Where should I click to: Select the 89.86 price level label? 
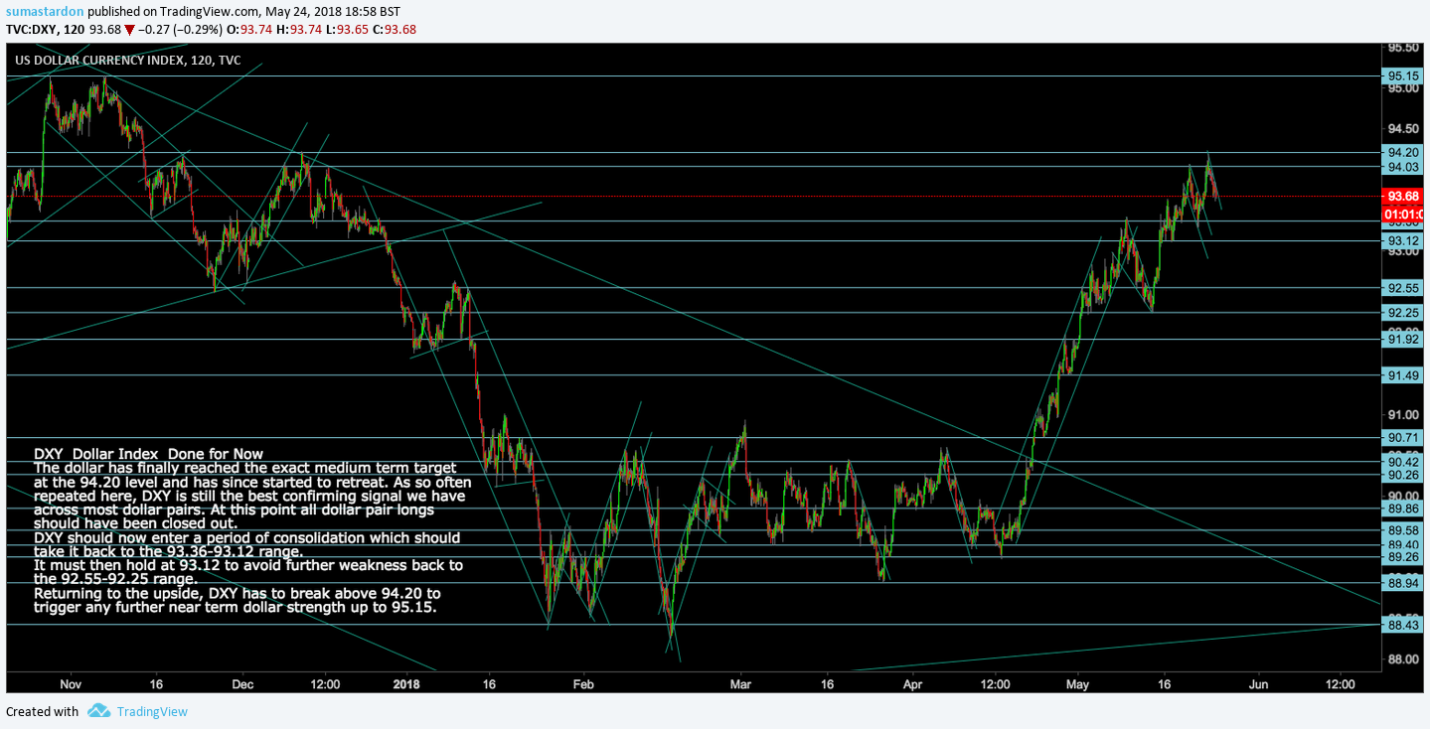point(1403,508)
